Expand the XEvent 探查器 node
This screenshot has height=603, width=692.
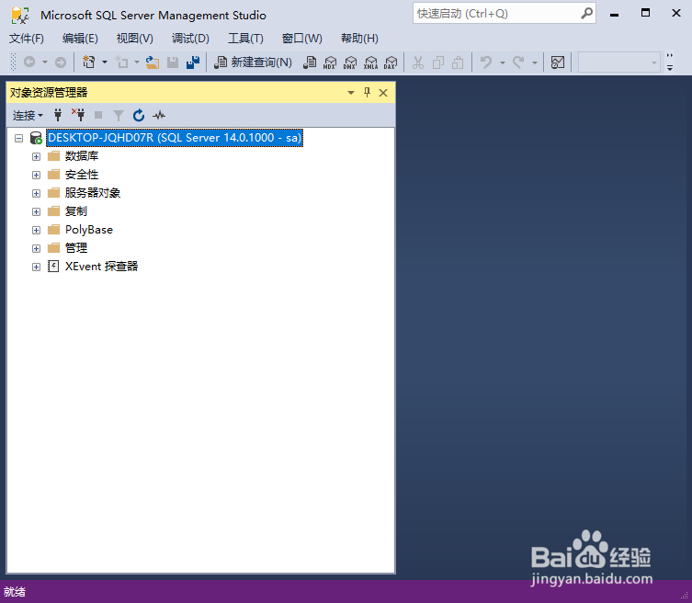36,267
